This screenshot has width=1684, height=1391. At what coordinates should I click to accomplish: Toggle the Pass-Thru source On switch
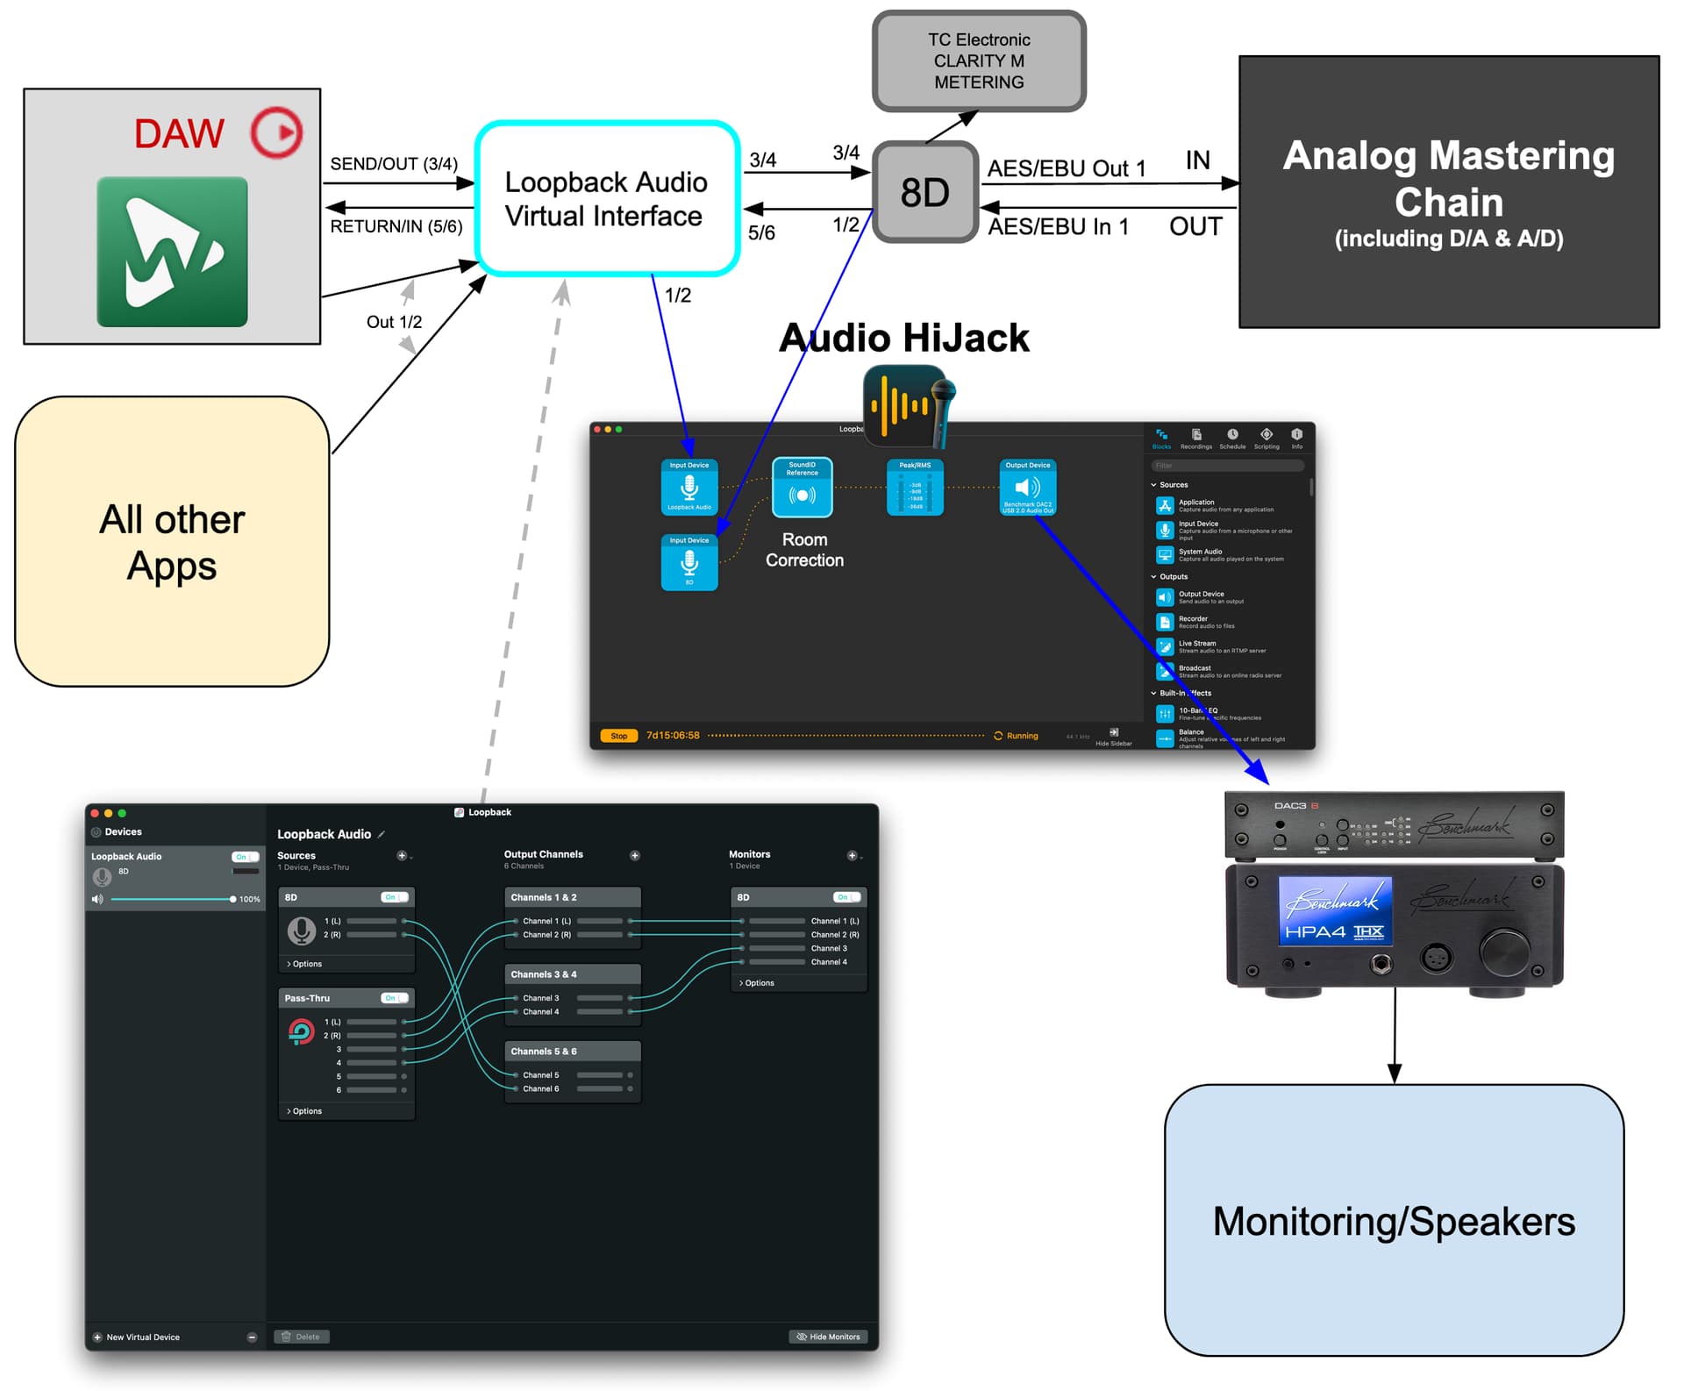[x=395, y=998]
